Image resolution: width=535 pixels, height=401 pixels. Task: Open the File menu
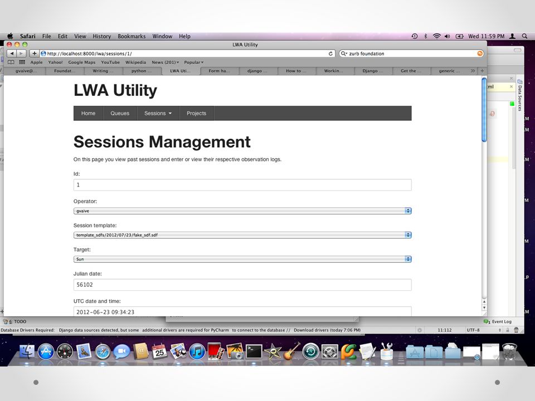(47, 36)
